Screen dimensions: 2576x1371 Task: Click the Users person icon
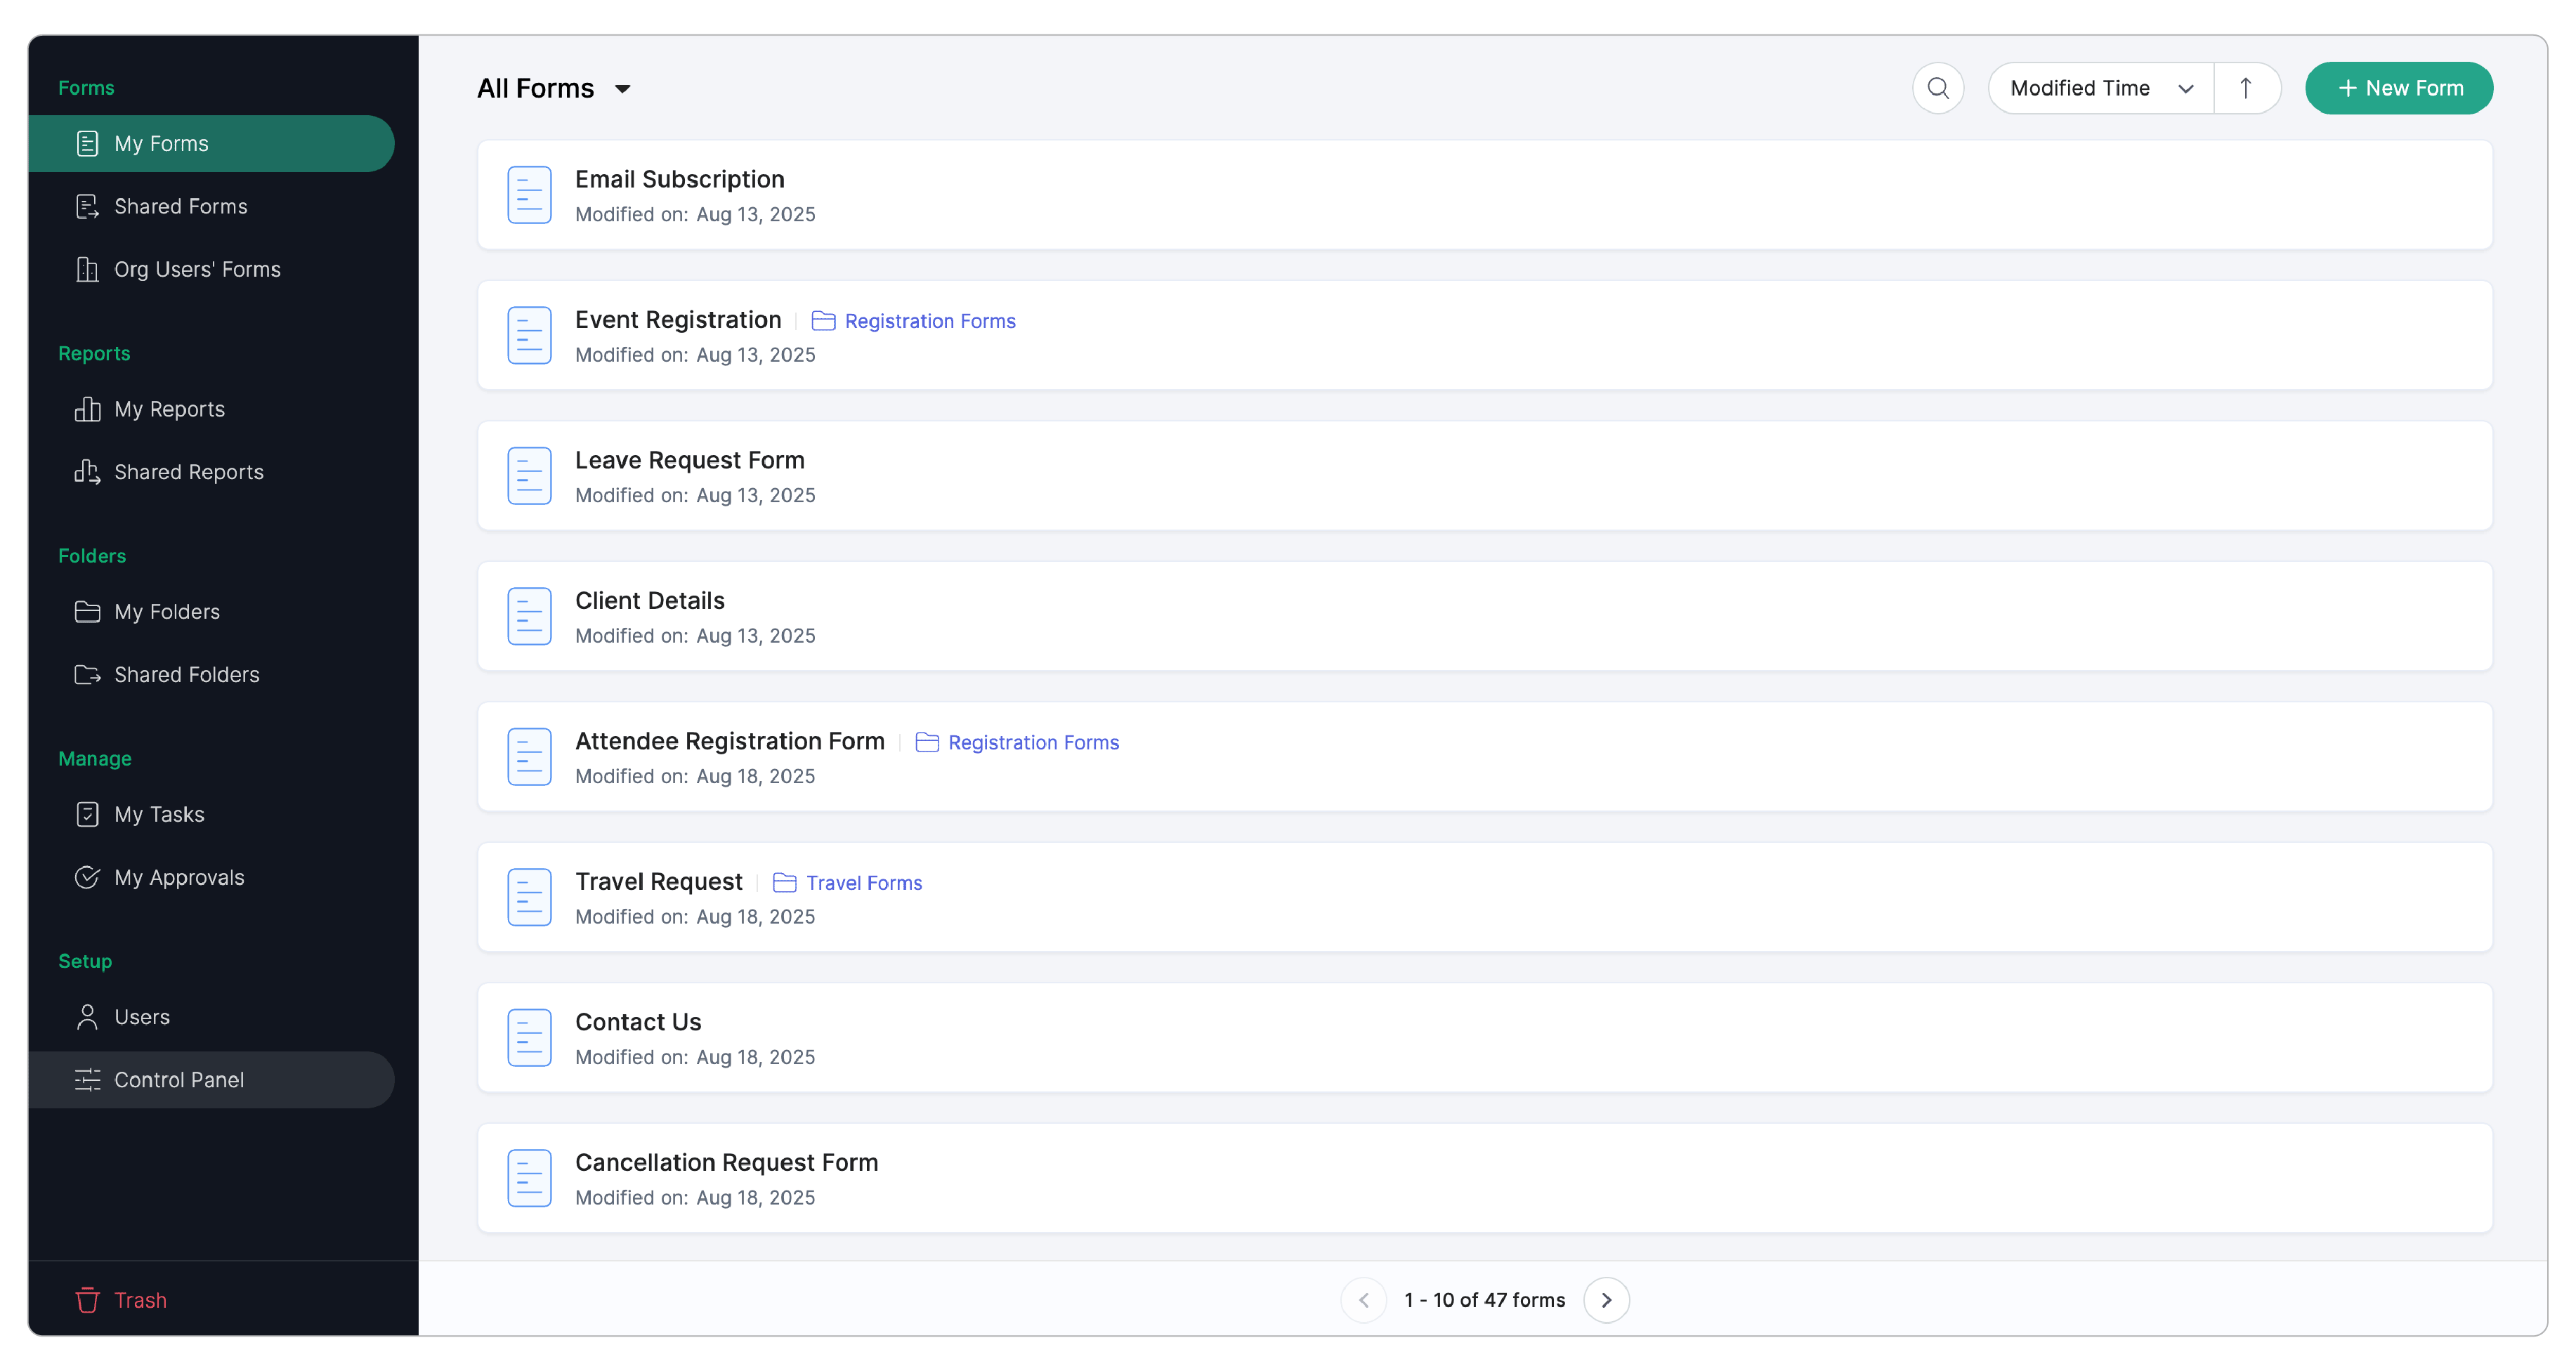coord(87,1017)
